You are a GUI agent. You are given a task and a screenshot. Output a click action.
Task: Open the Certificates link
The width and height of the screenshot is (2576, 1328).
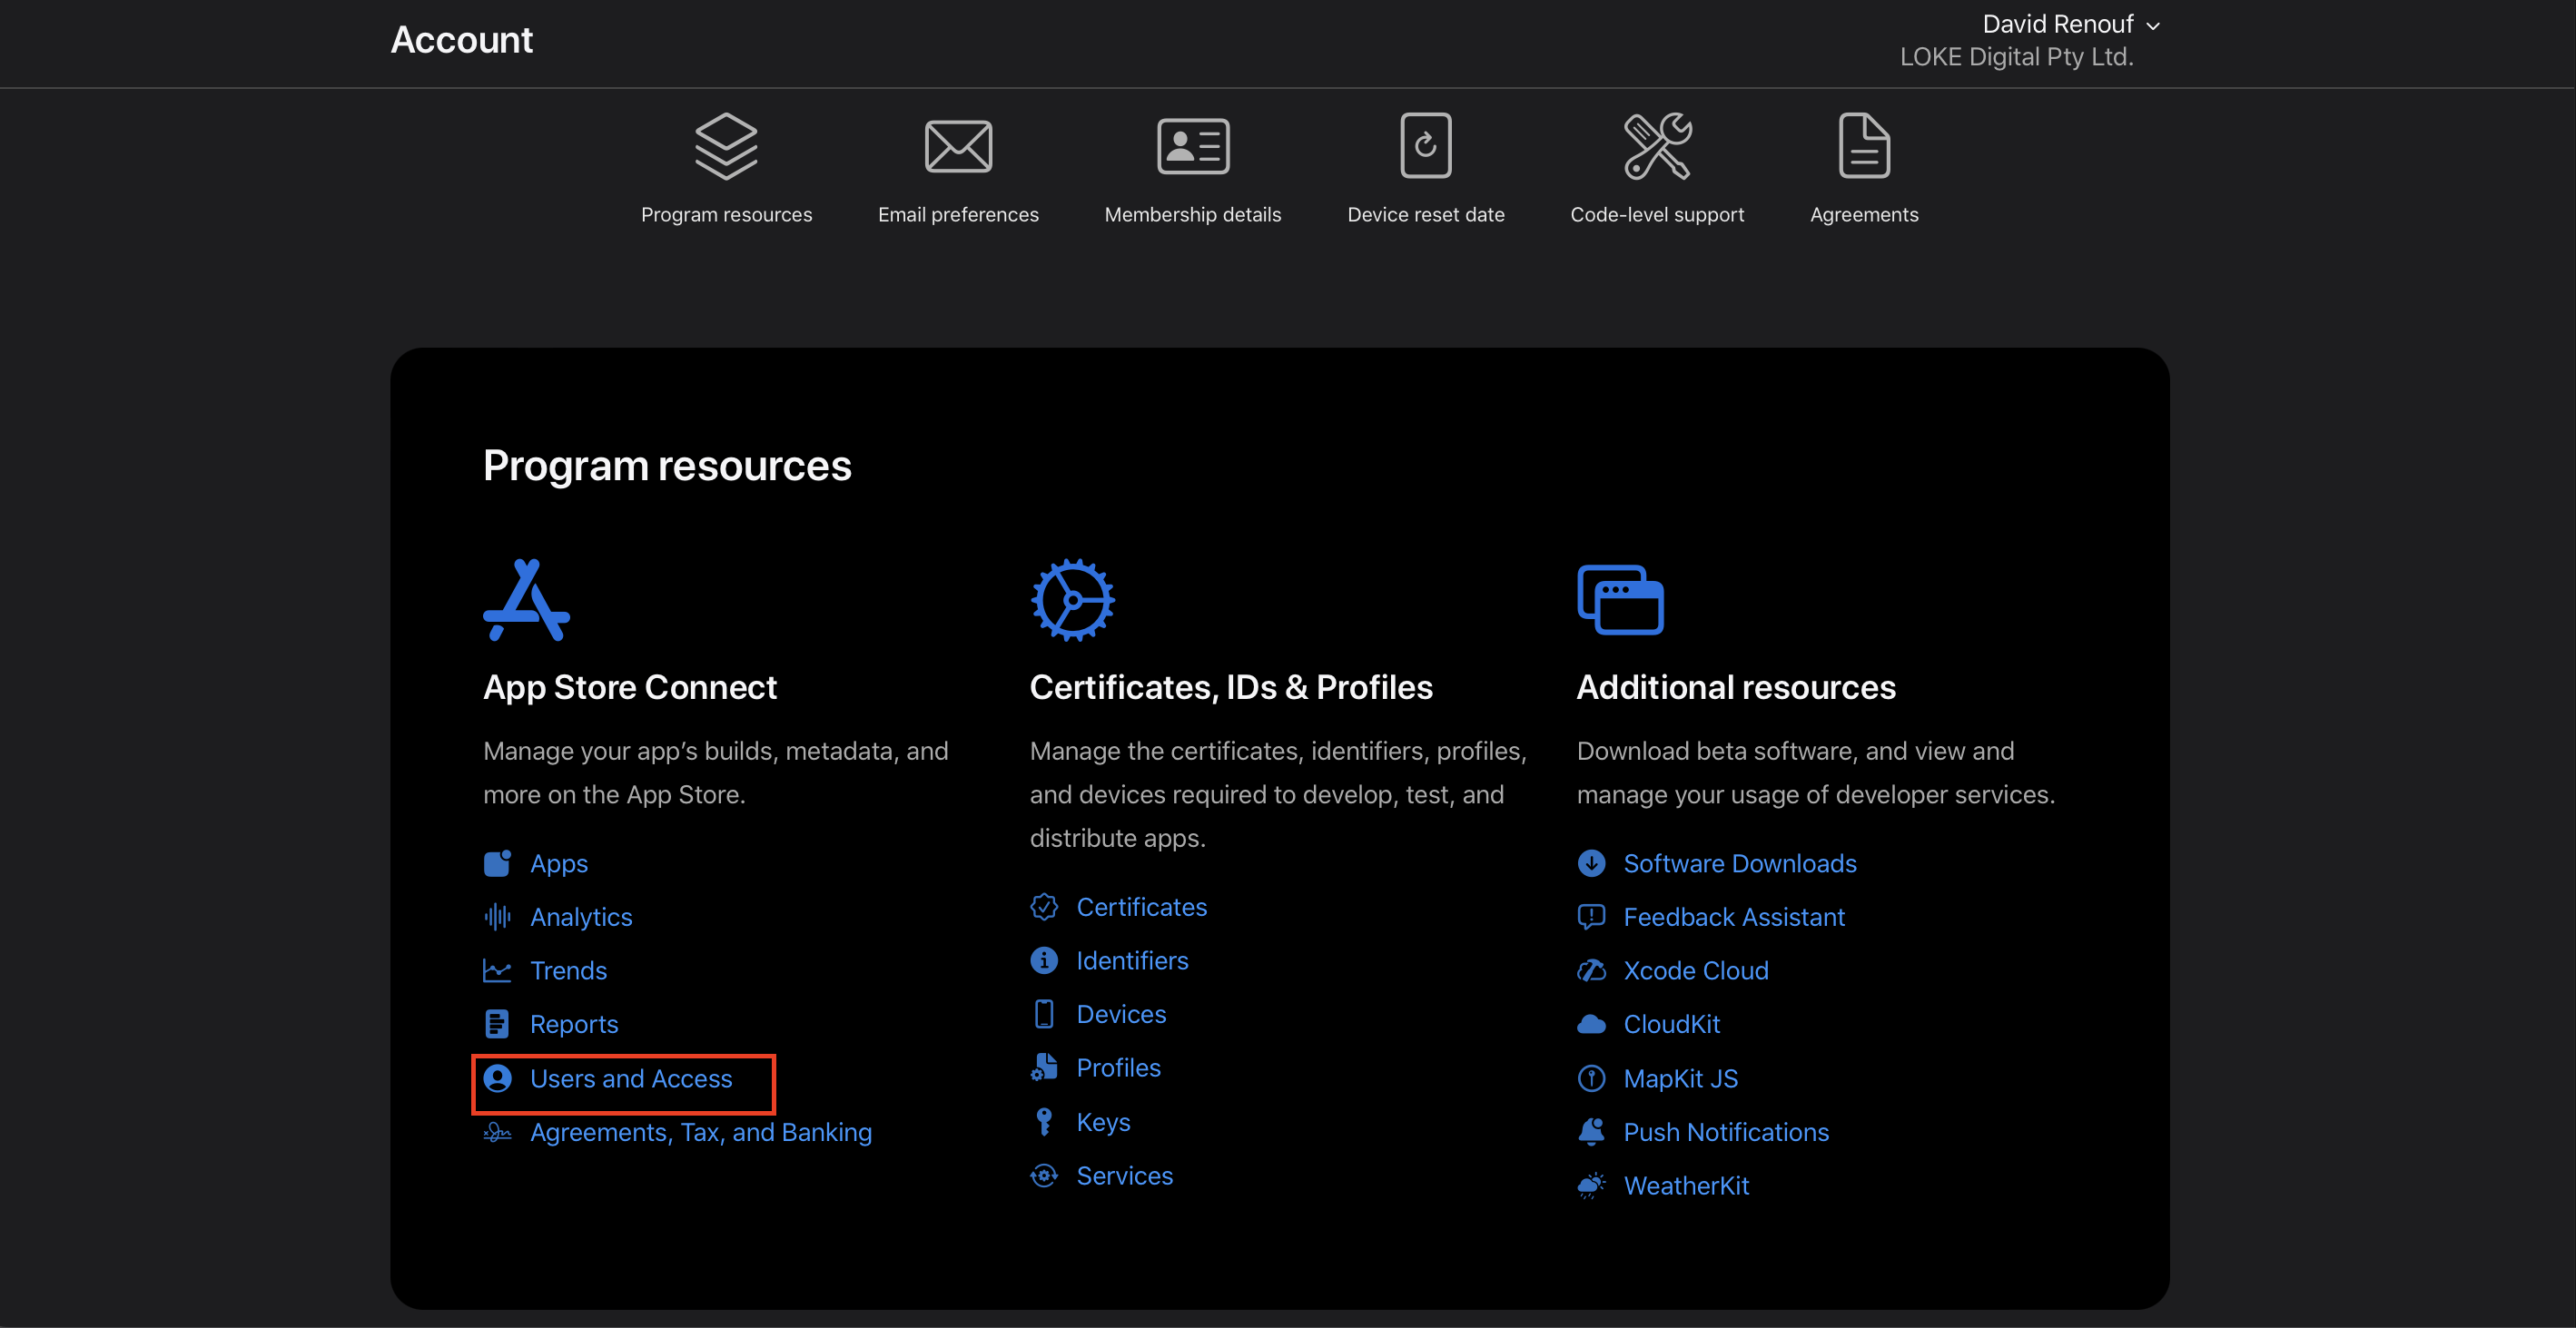coord(1142,907)
